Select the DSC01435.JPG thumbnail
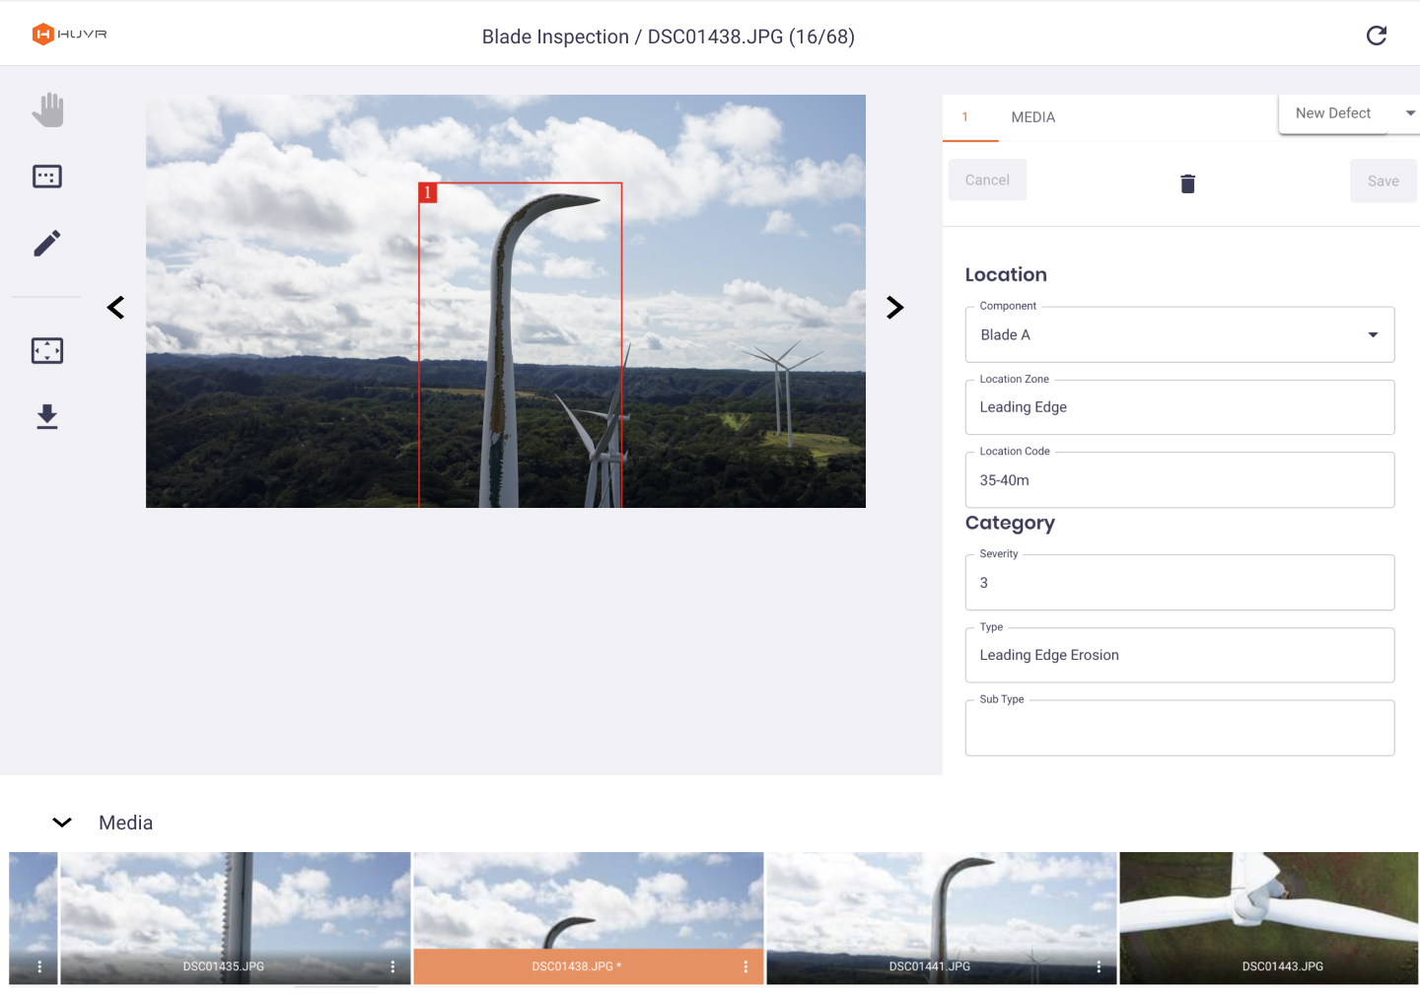 (235, 918)
